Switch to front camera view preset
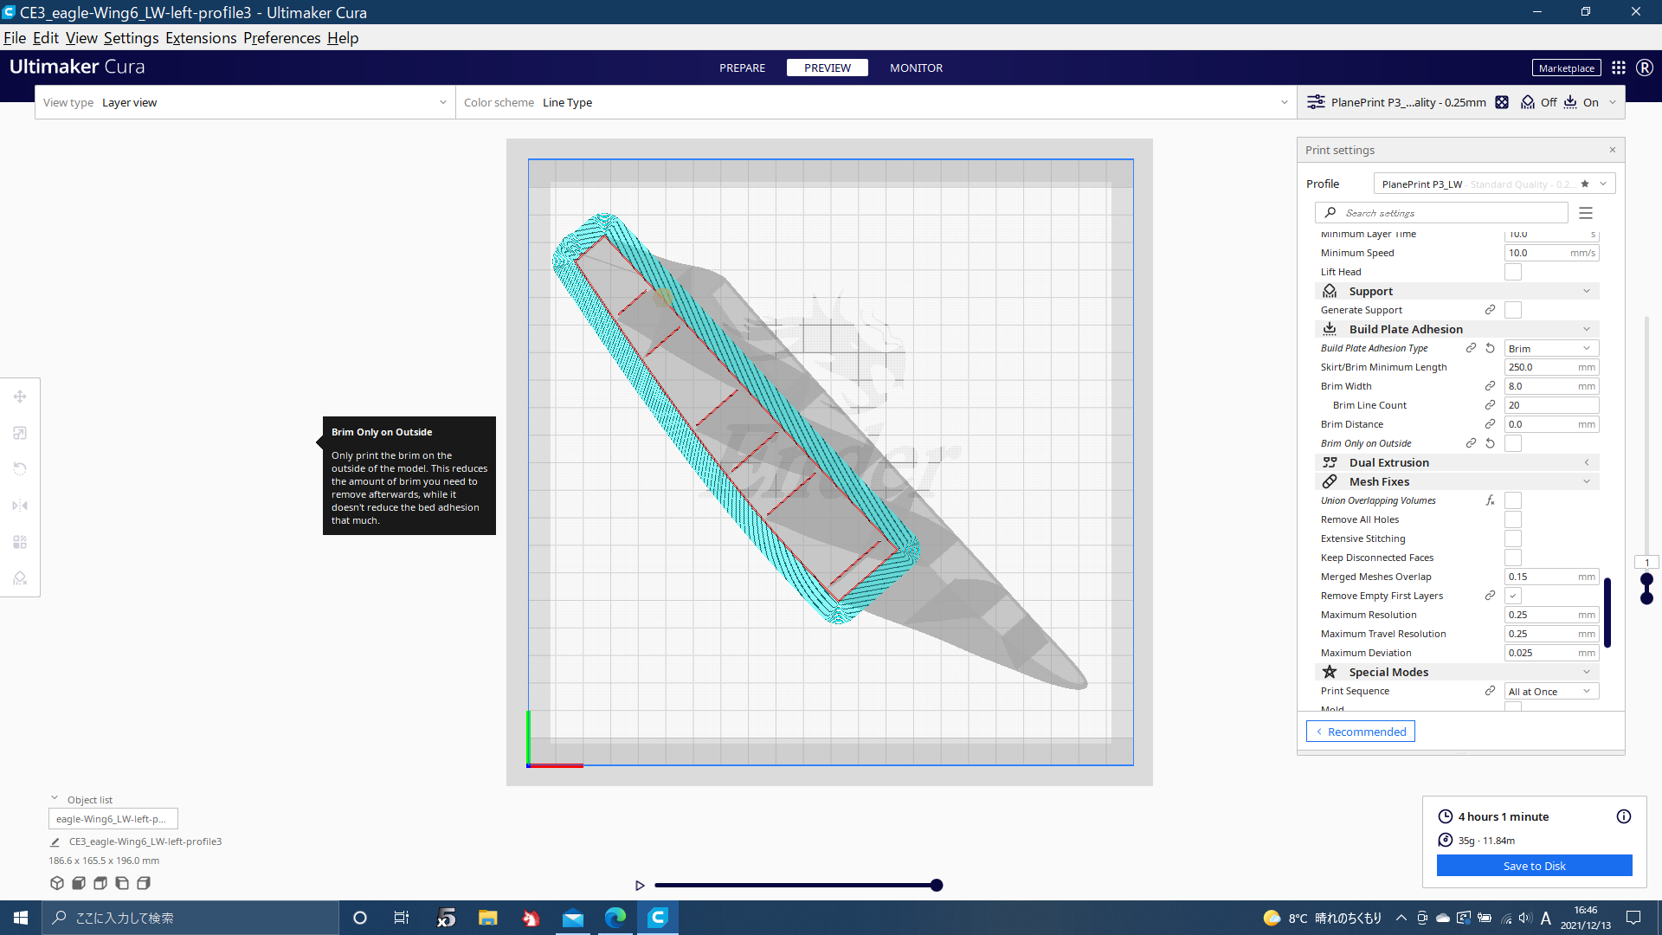 tap(78, 883)
